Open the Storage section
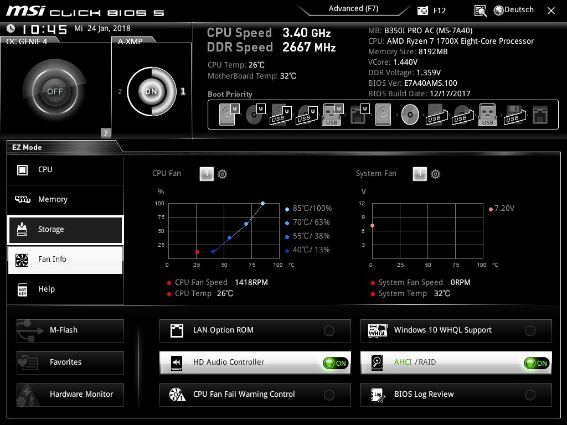The height and width of the screenshot is (425, 567). [x=65, y=230]
